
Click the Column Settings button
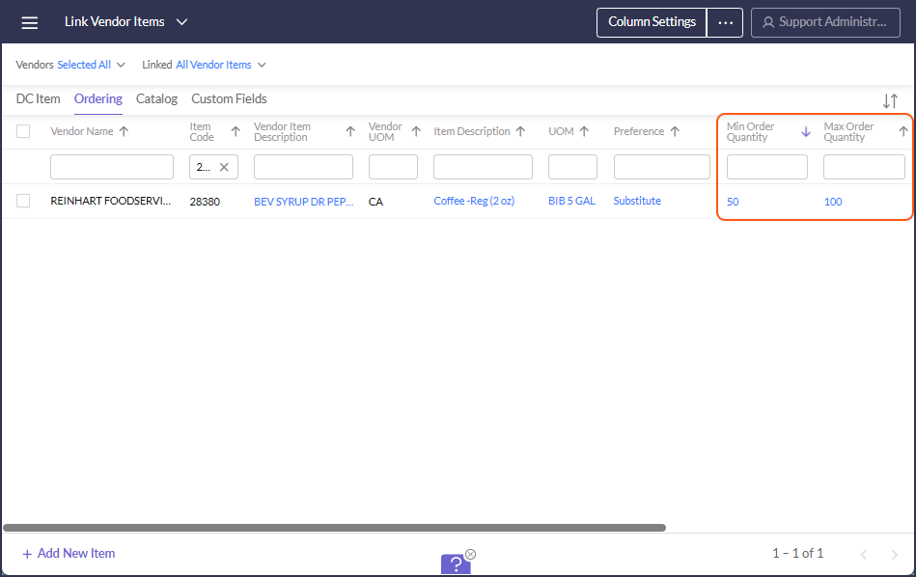pyautogui.click(x=652, y=22)
